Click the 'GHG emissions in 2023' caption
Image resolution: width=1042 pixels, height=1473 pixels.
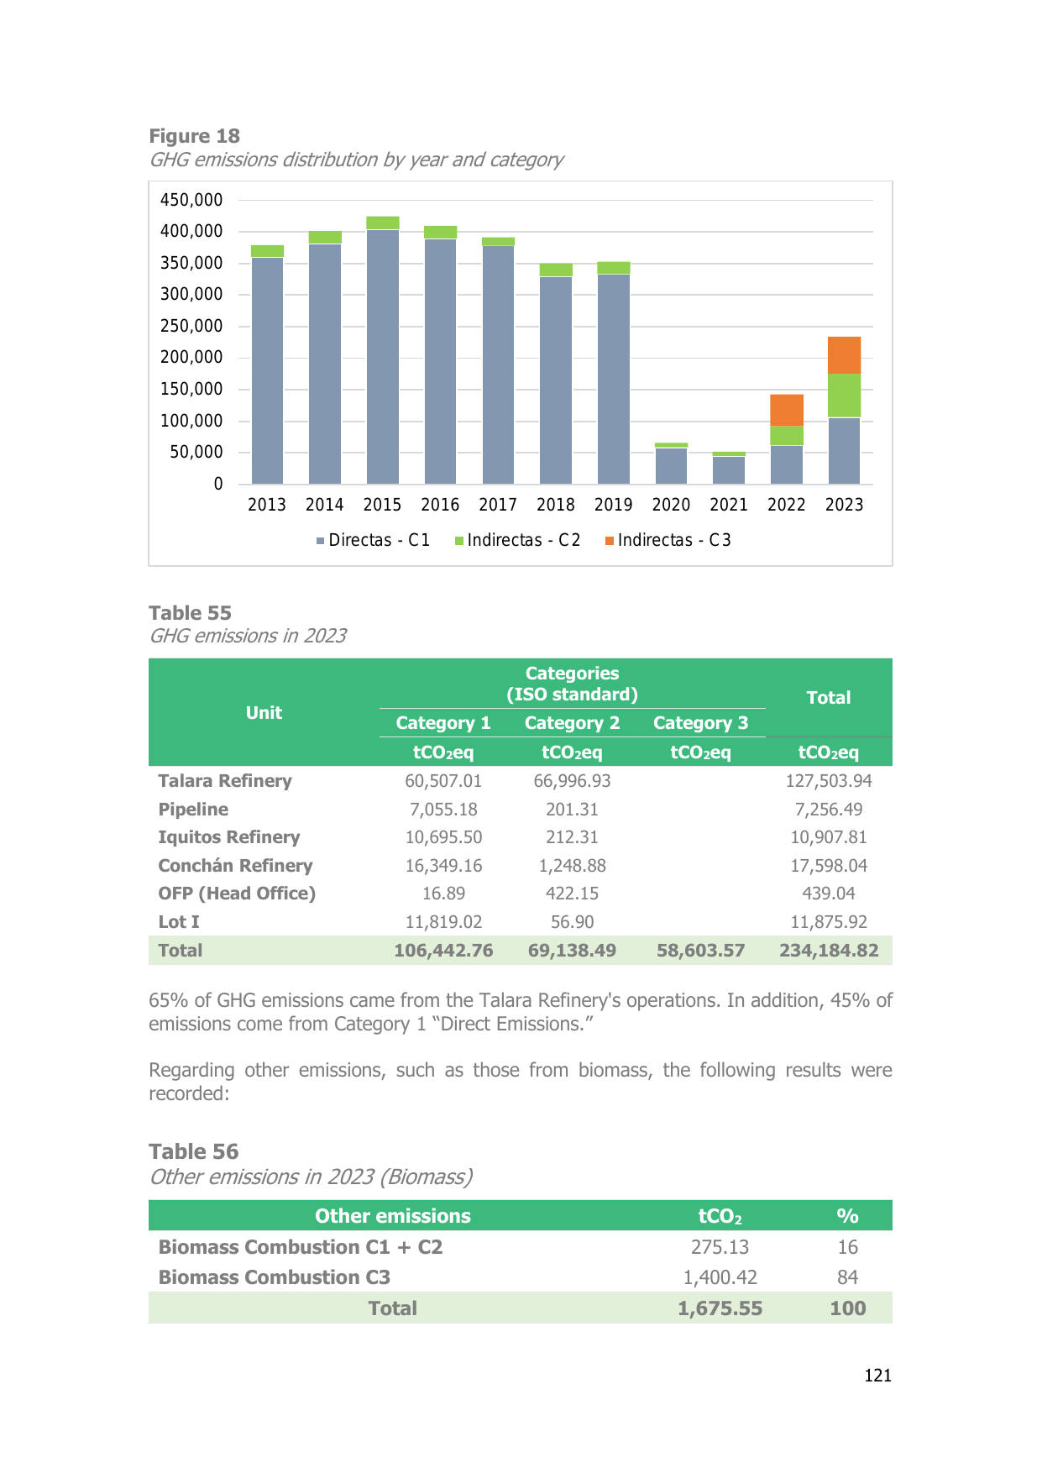248,636
